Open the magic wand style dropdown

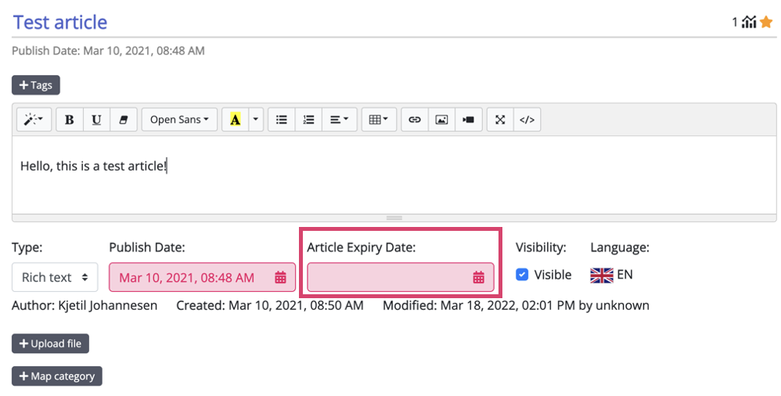[x=34, y=120]
